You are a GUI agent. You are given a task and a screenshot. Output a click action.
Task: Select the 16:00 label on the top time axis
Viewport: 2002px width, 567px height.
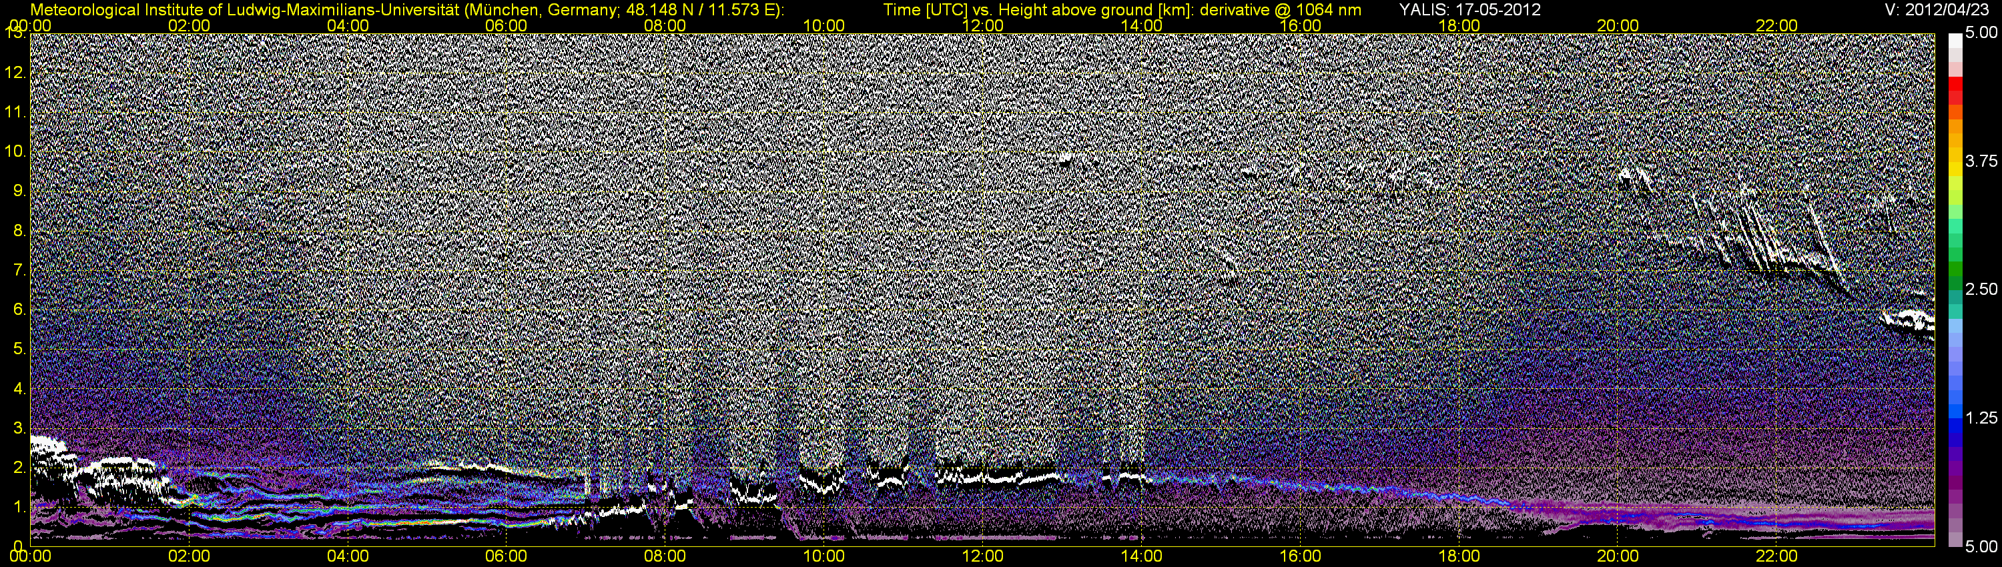tap(1300, 25)
